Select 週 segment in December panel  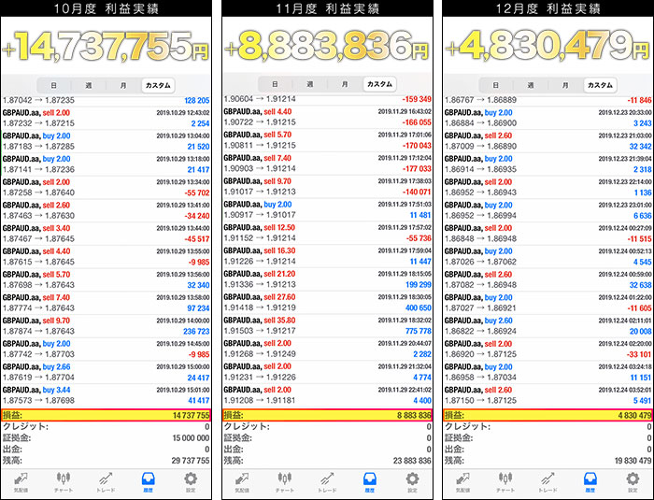(x=530, y=85)
